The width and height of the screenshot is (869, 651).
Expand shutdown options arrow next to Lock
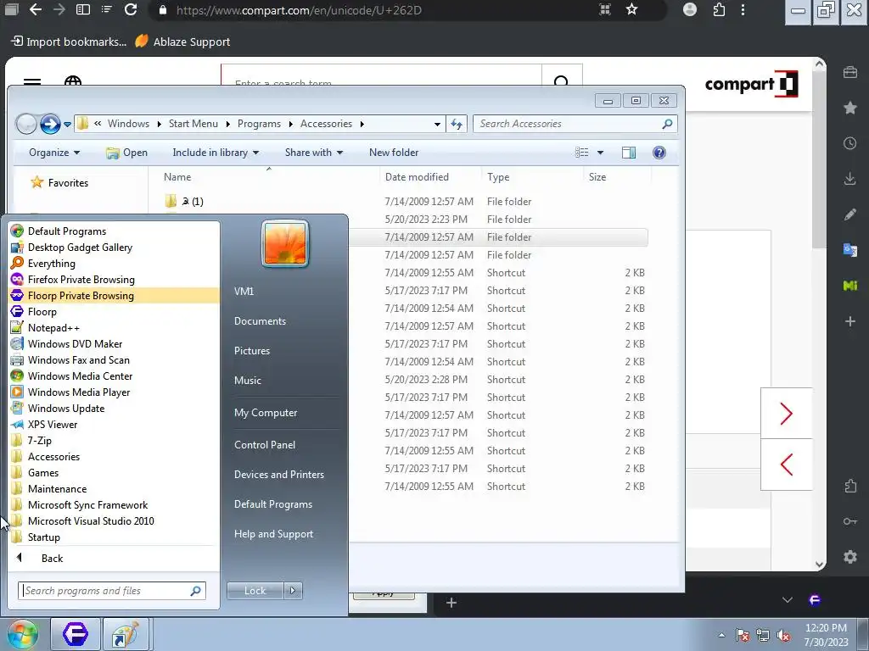[x=293, y=591]
